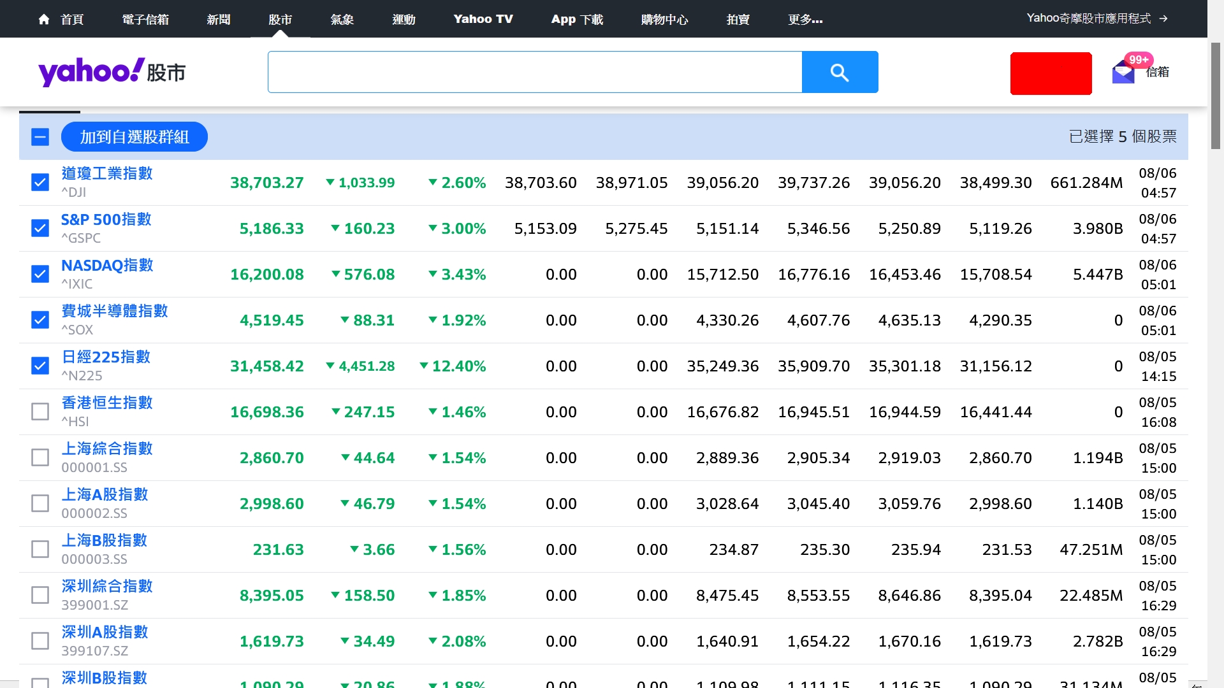Check the 香港恒生指數 checkbox

[x=40, y=412]
